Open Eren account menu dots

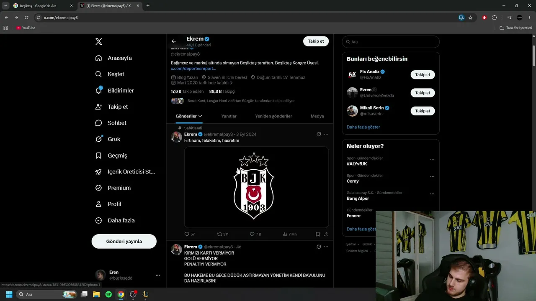[x=158, y=275]
